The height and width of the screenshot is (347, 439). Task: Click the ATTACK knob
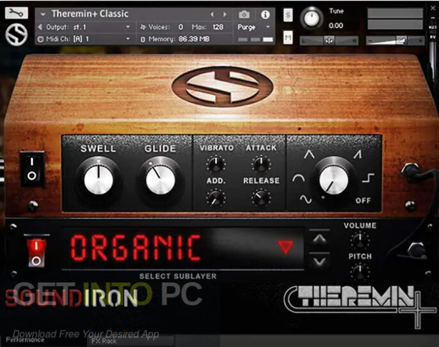261,164
